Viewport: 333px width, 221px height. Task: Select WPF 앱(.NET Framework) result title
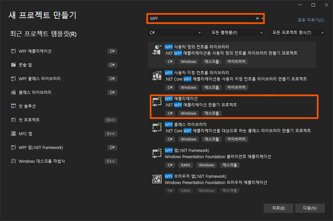[187, 151]
